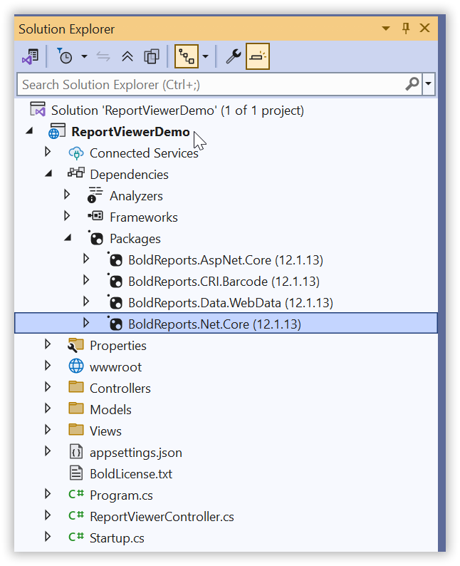Image resolution: width=460 pixels, height=566 pixels.
Task: Expand appsettings.json node
Action: [48, 451]
